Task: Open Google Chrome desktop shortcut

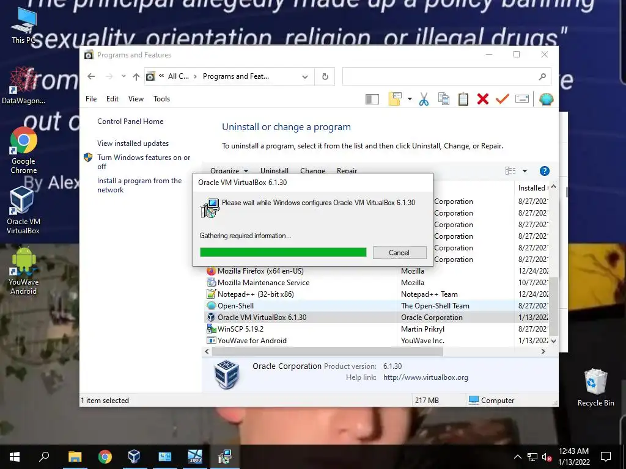Action: pyautogui.click(x=24, y=150)
